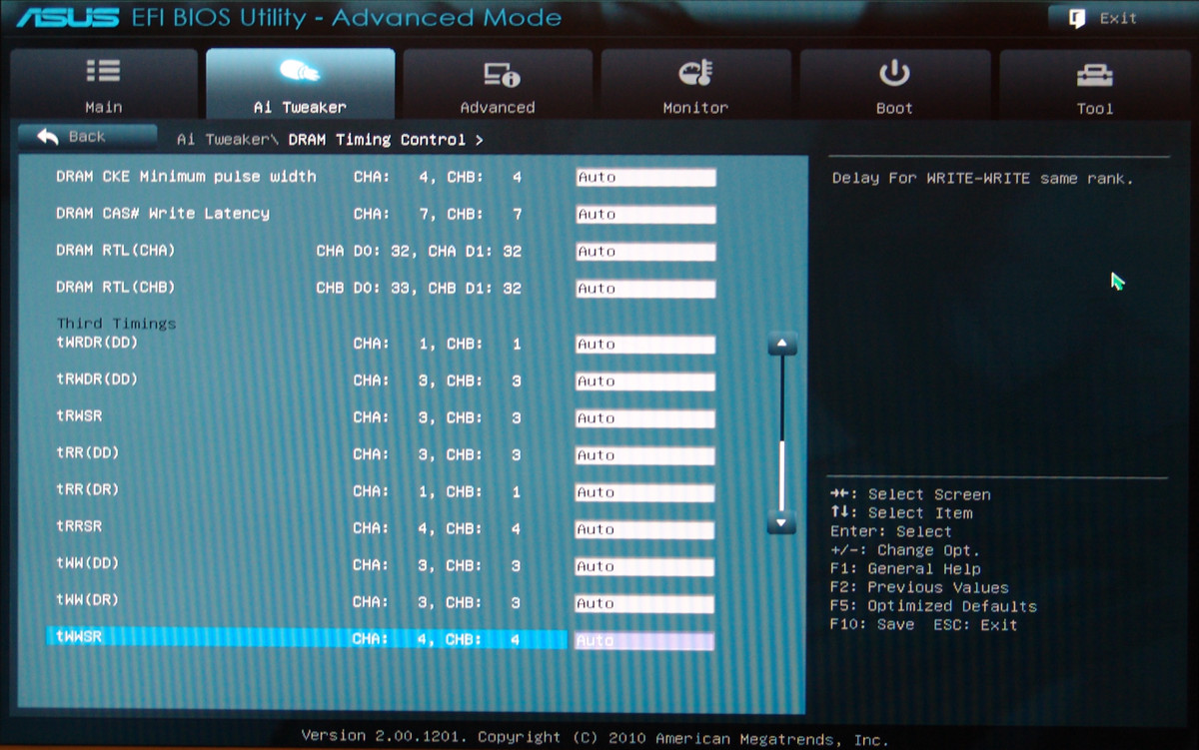
Task: Click the Third Timings section heading
Action: [x=116, y=324]
